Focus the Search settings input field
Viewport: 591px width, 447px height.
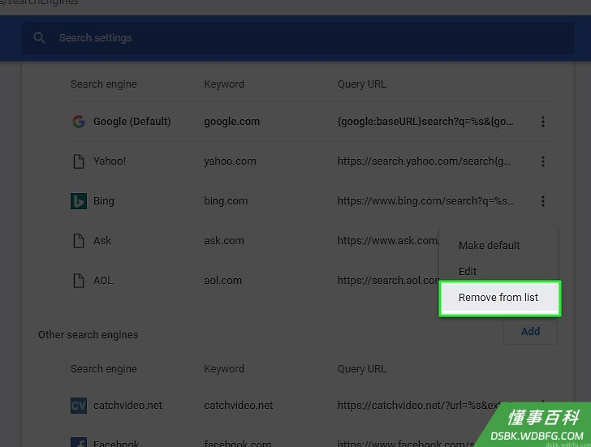(x=298, y=38)
